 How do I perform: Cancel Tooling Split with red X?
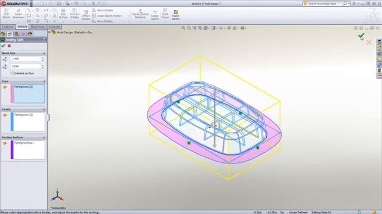(x=9, y=46)
